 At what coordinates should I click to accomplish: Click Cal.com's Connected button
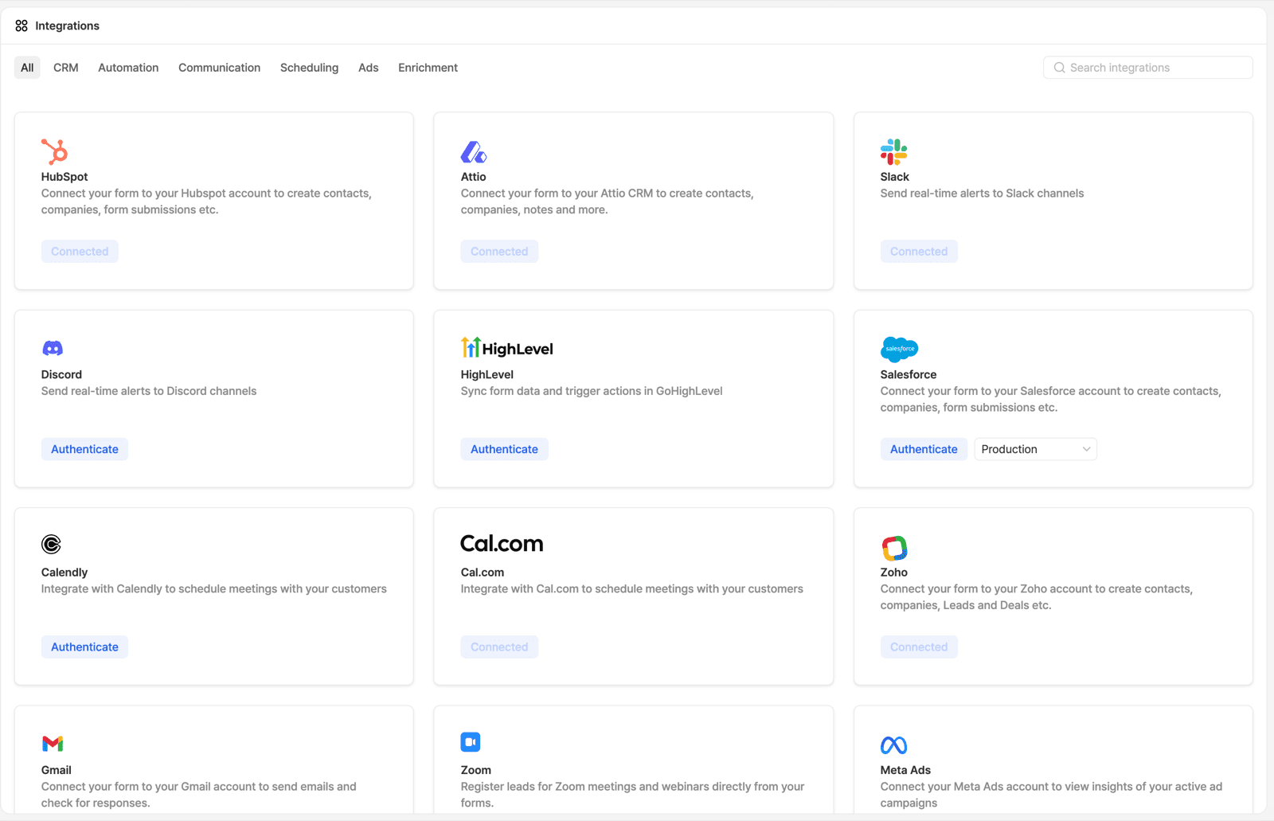pos(499,647)
